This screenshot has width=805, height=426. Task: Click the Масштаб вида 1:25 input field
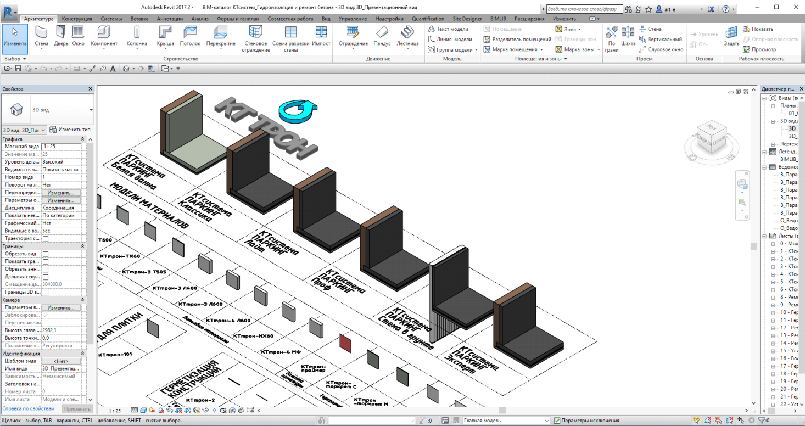pyautogui.click(x=62, y=147)
